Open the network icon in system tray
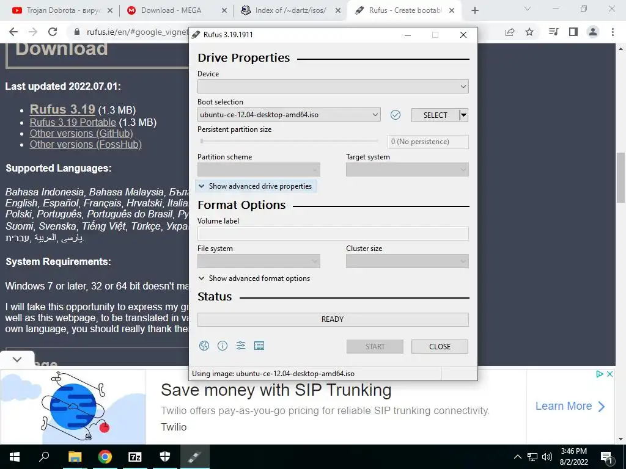This screenshot has width=626, height=469. 532,457
